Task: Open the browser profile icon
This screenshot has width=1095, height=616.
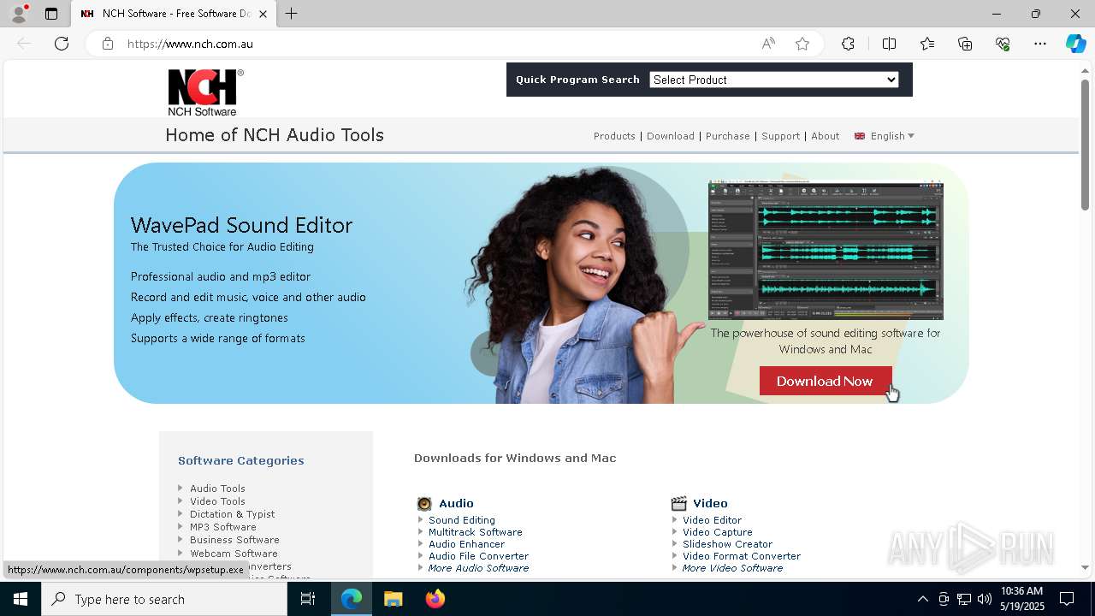Action: [18, 14]
